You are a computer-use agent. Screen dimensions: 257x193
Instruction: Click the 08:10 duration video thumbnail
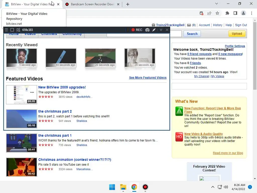coord(22,119)
